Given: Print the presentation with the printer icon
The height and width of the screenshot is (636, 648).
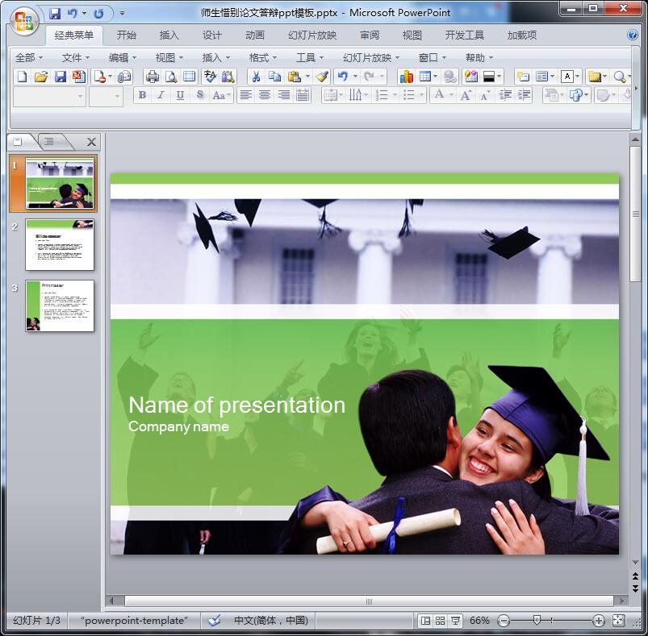Looking at the screenshot, I should 152,77.
